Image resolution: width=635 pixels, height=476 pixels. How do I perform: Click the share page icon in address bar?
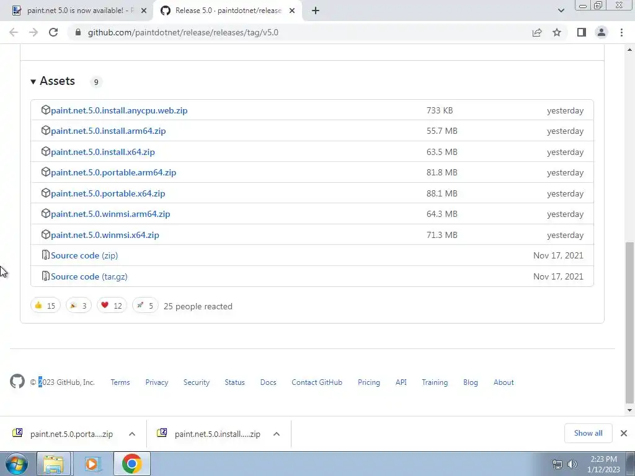[537, 32]
